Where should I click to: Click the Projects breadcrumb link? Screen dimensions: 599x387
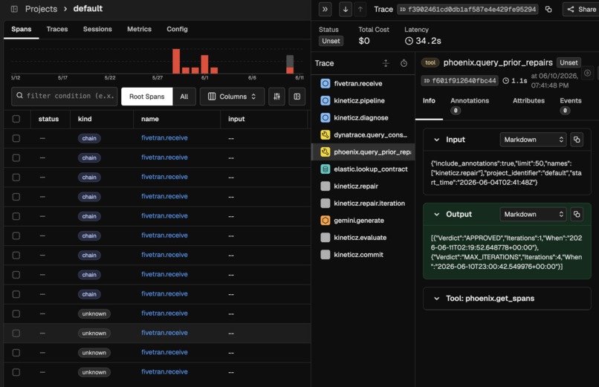(41, 9)
